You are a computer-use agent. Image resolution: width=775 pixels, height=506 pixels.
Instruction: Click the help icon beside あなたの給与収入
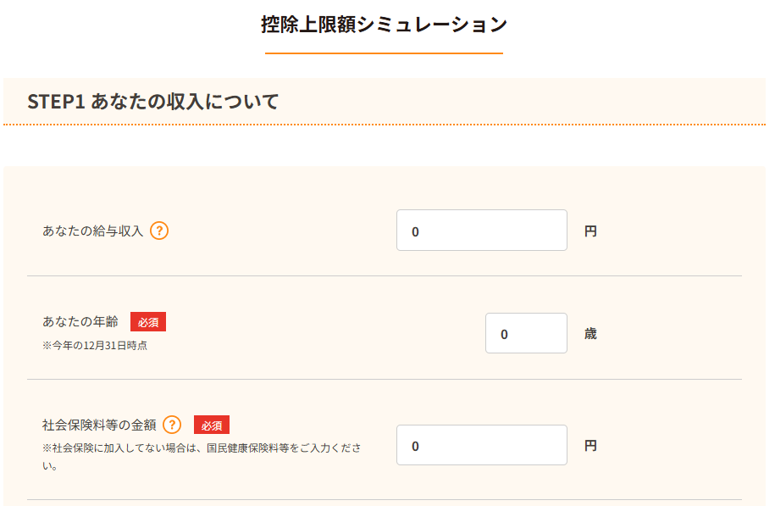tap(159, 231)
